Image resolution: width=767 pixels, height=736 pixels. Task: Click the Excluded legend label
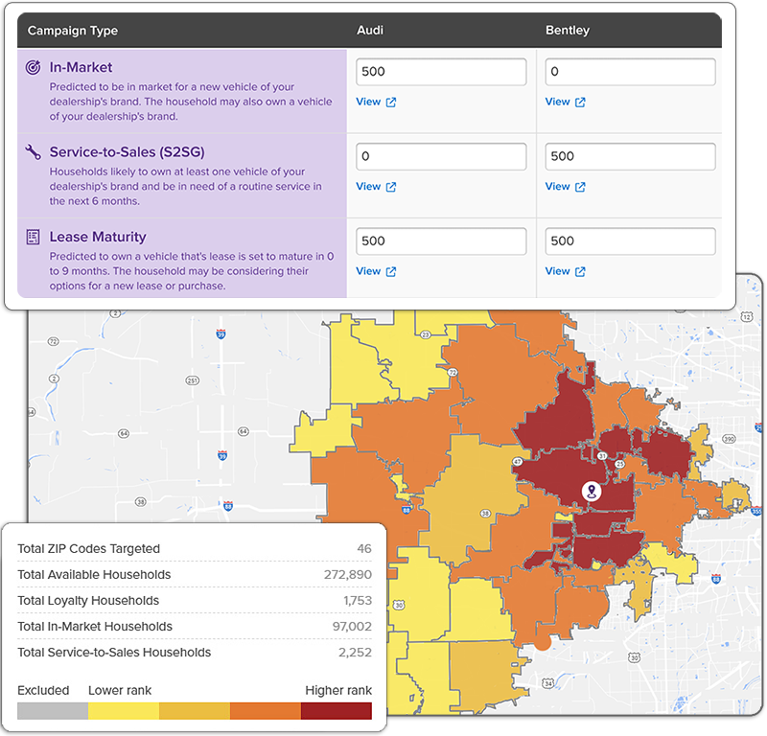[x=43, y=691]
